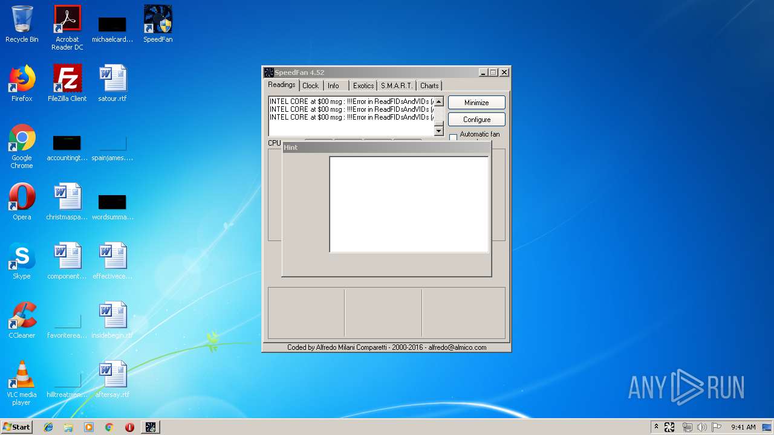Toggle the Automatic fan speed checkbox

(x=453, y=138)
